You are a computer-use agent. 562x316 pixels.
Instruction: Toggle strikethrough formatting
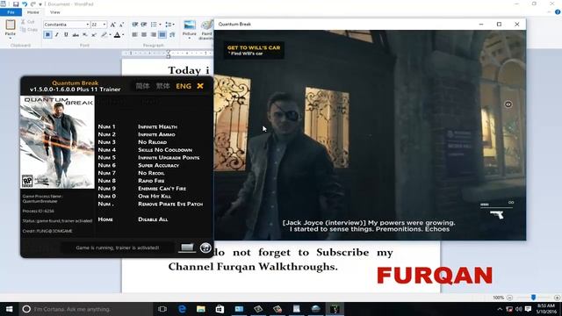[76, 35]
